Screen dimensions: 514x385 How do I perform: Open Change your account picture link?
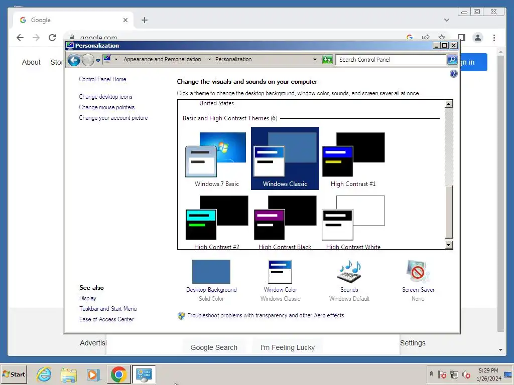(113, 118)
